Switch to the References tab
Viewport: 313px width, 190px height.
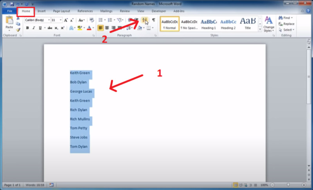[85, 11]
